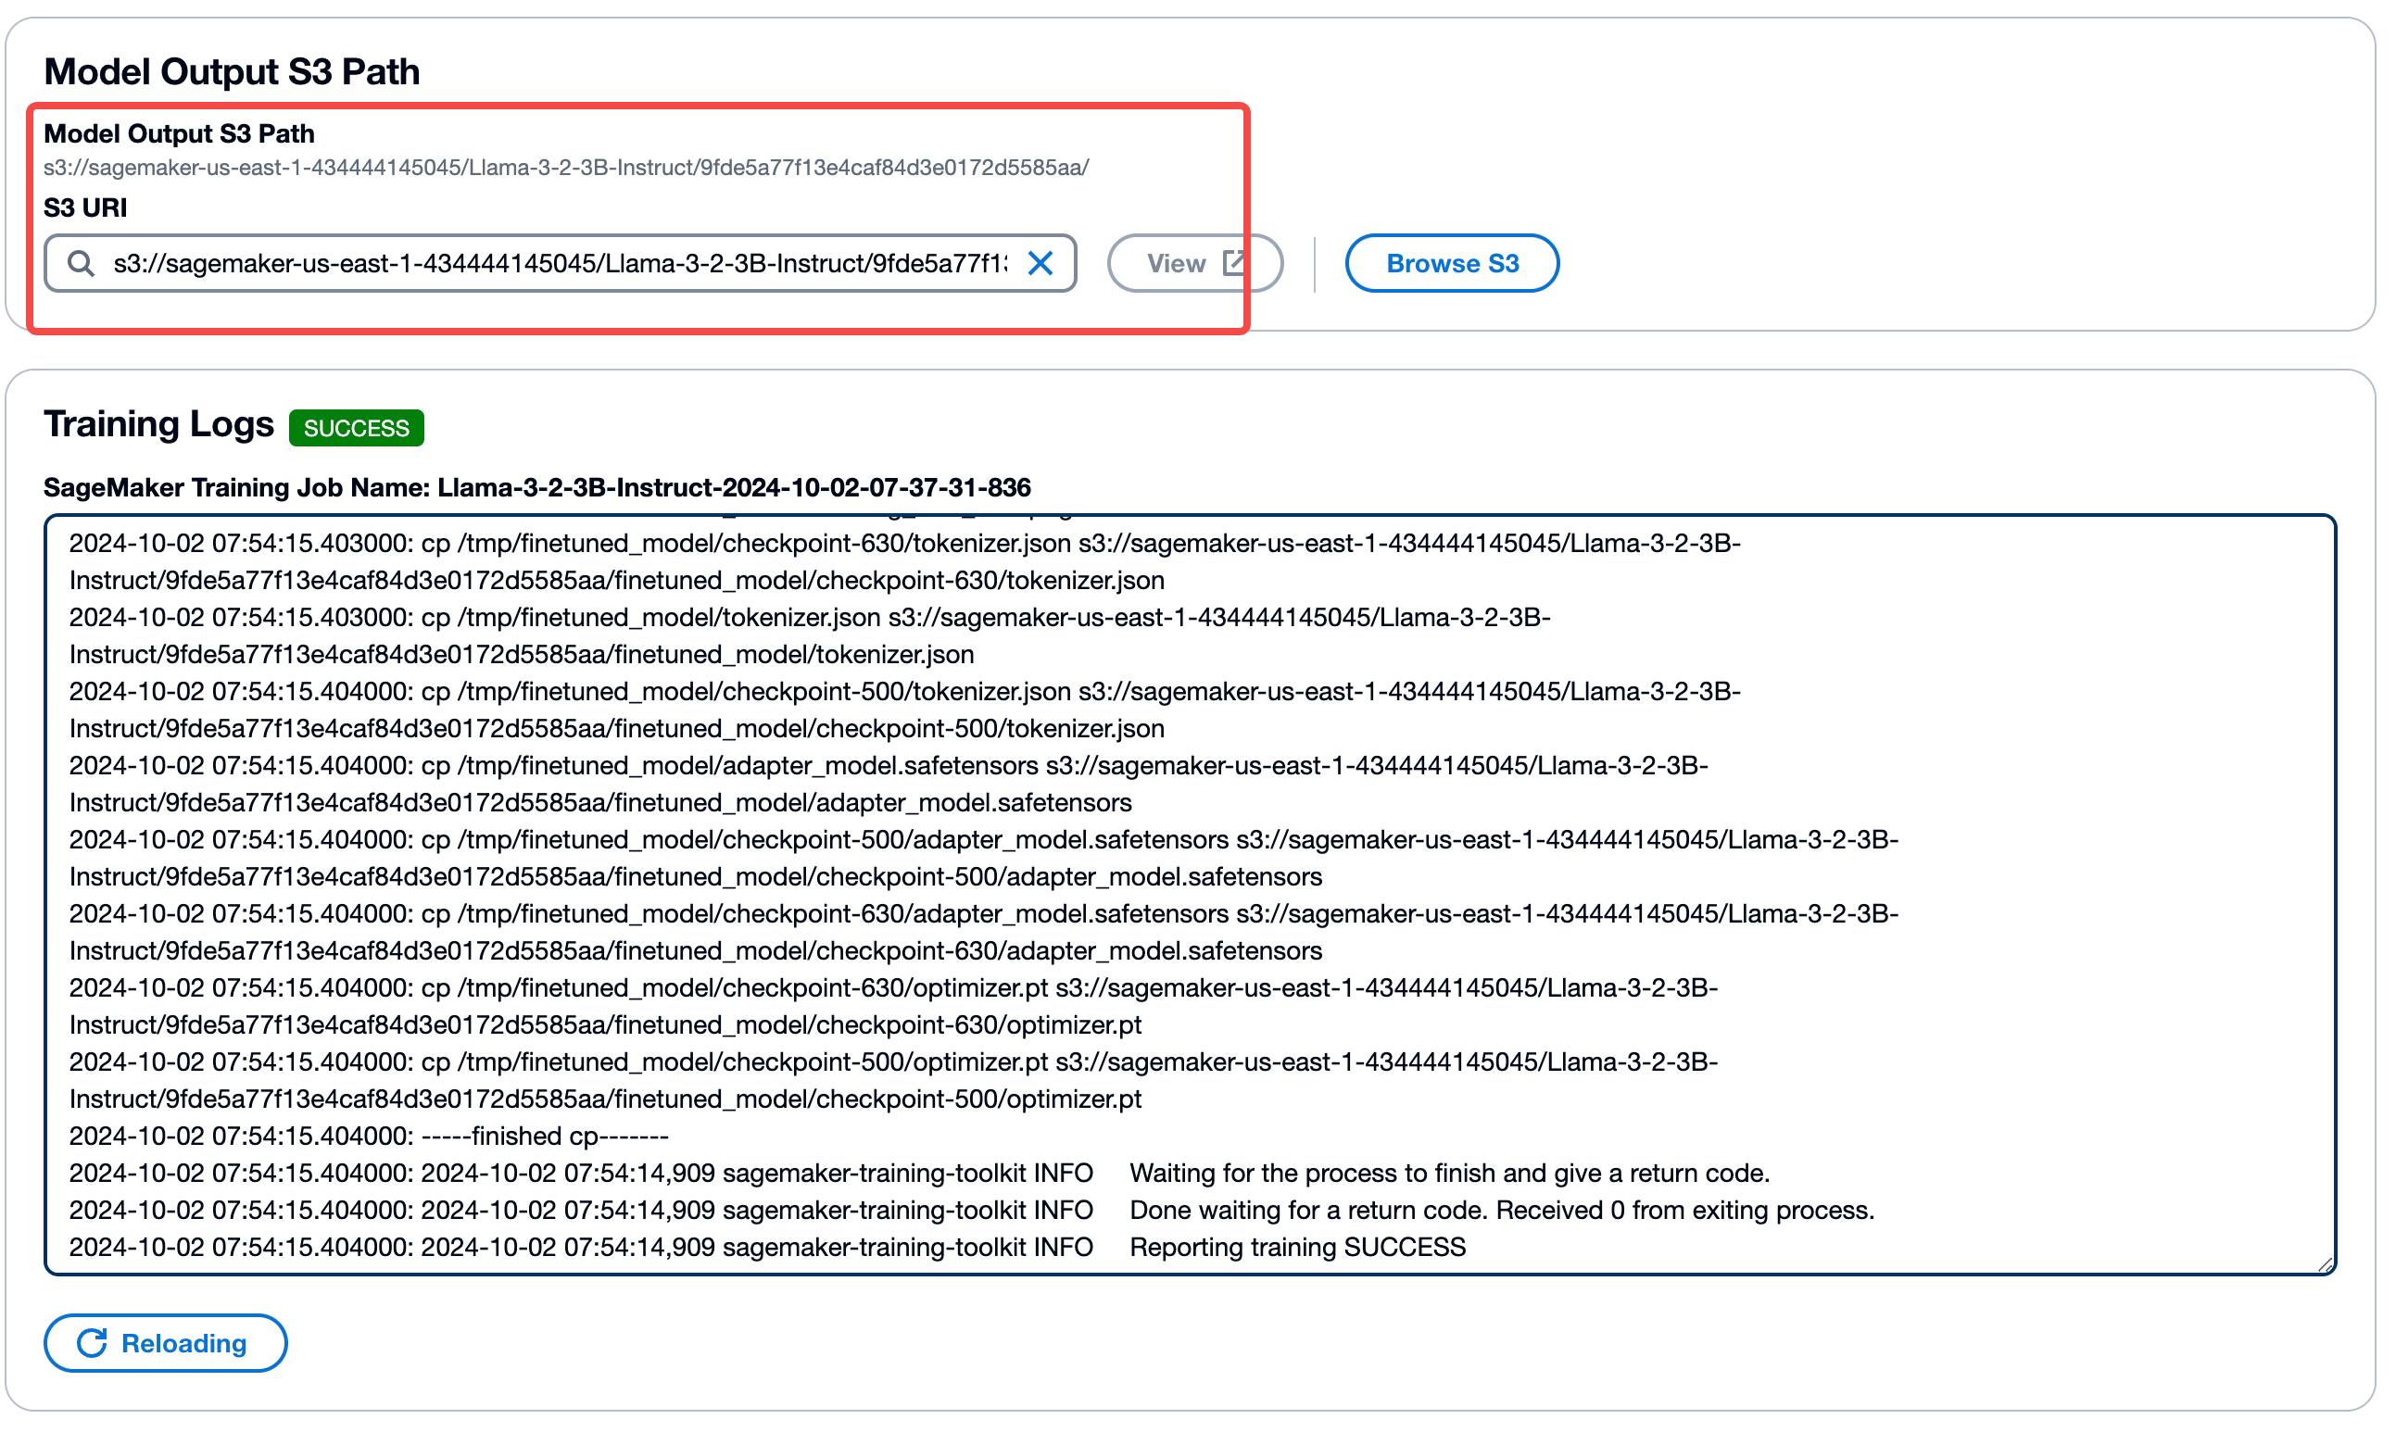Click the Training Logs heading
Screen dimensions: 2396x1432
pyautogui.click(x=158, y=424)
